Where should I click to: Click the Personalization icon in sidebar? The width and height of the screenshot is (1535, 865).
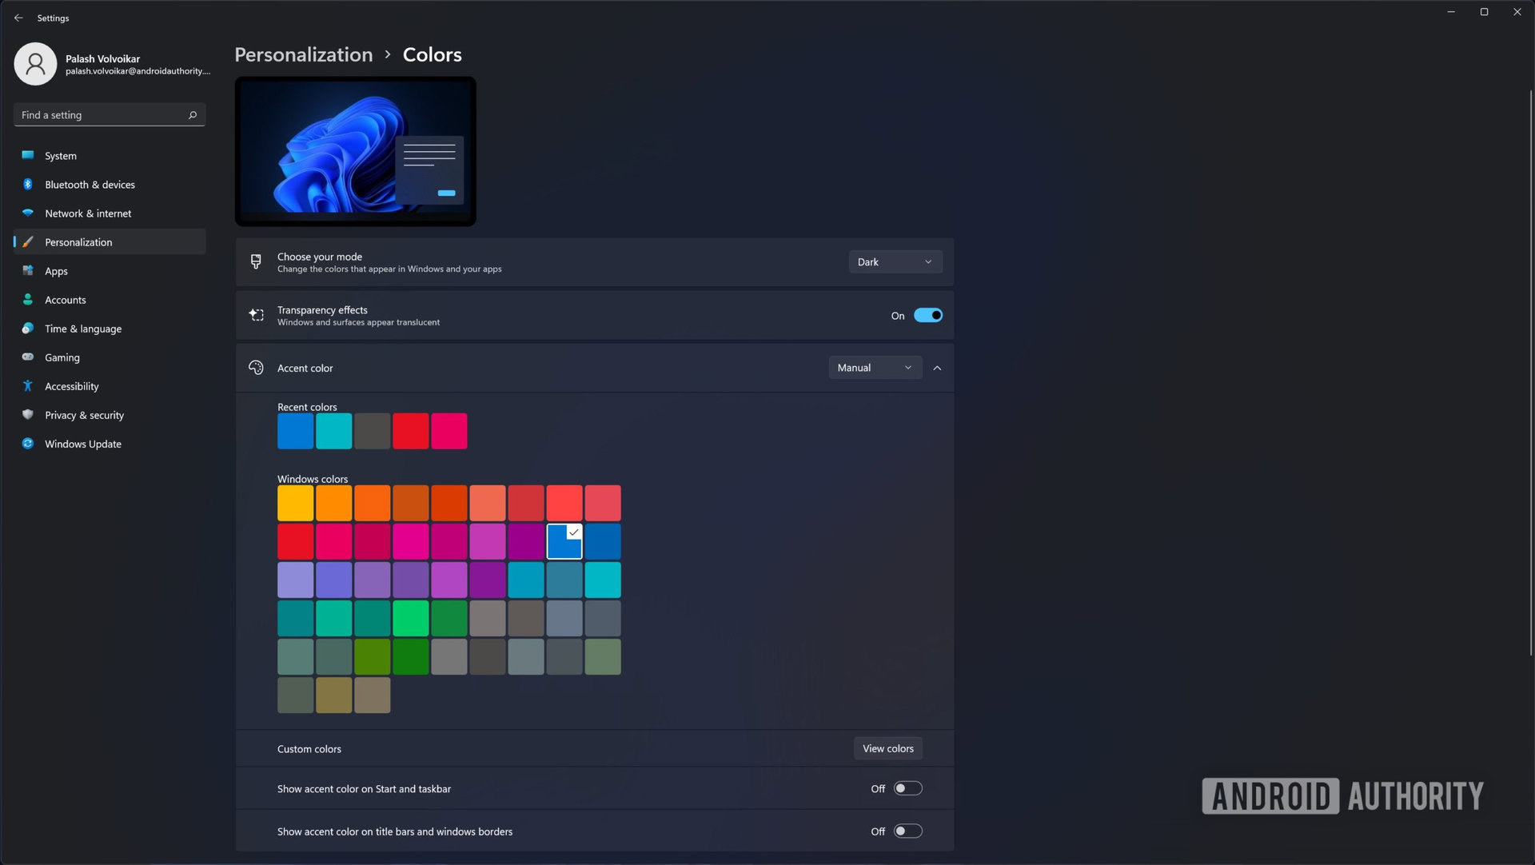click(29, 241)
